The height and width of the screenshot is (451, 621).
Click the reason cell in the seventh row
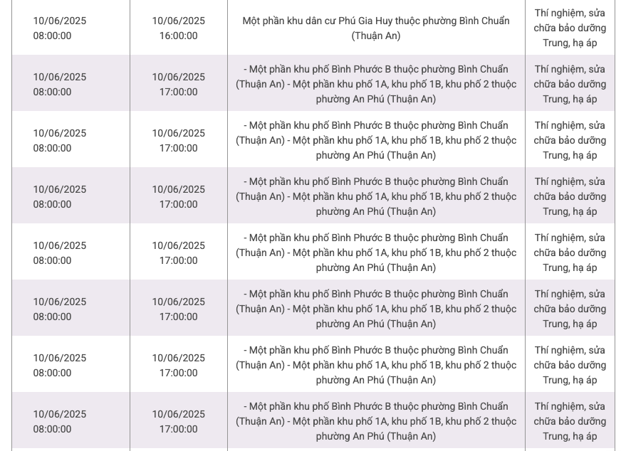click(570, 365)
